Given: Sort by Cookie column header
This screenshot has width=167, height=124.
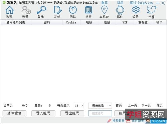Looking at the screenshot, I should coord(71,22).
